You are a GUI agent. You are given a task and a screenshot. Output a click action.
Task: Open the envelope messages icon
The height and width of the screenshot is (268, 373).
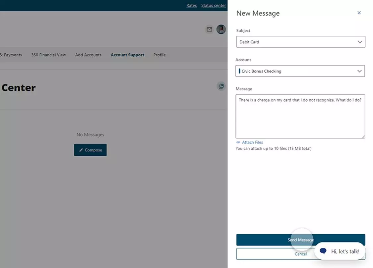209,29
